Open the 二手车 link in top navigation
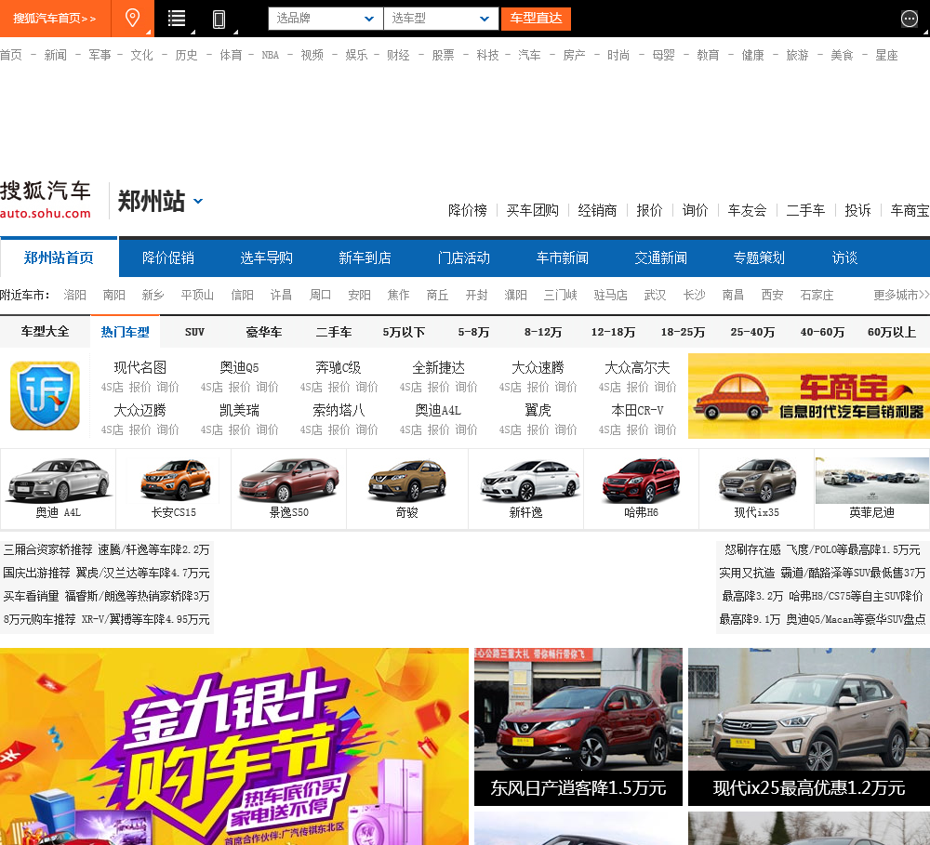The image size is (930, 845). [805, 210]
